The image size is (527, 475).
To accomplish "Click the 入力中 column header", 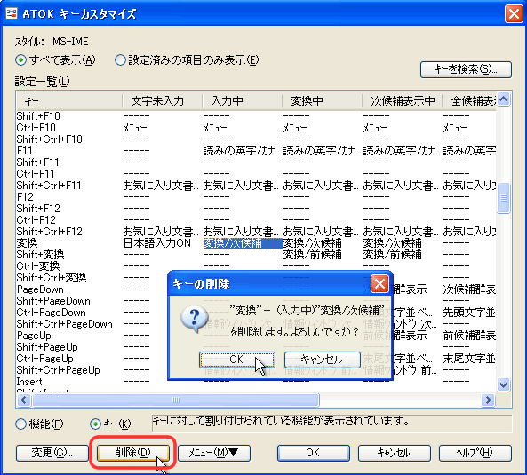I will pyautogui.click(x=242, y=100).
